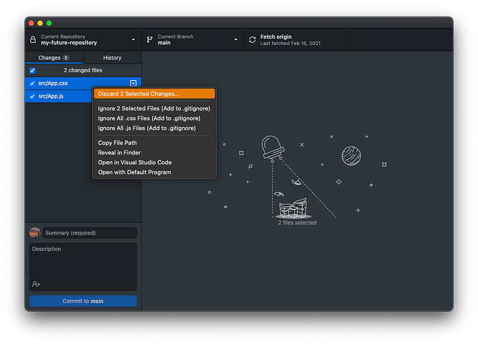
Task: Select Reveal in Finder
Action: [154, 153]
